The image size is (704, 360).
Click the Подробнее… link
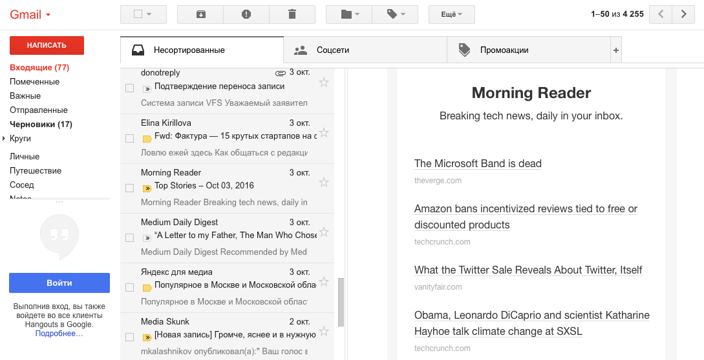pos(59,334)
